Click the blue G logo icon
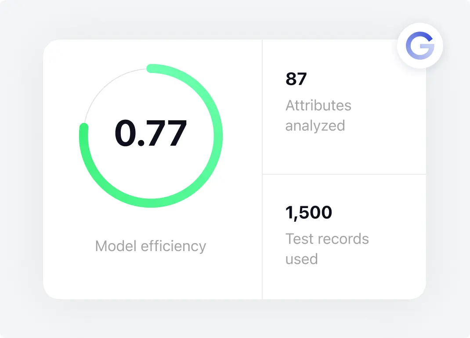The width and height of the screenshot is (470, 338). coord(420,46)
